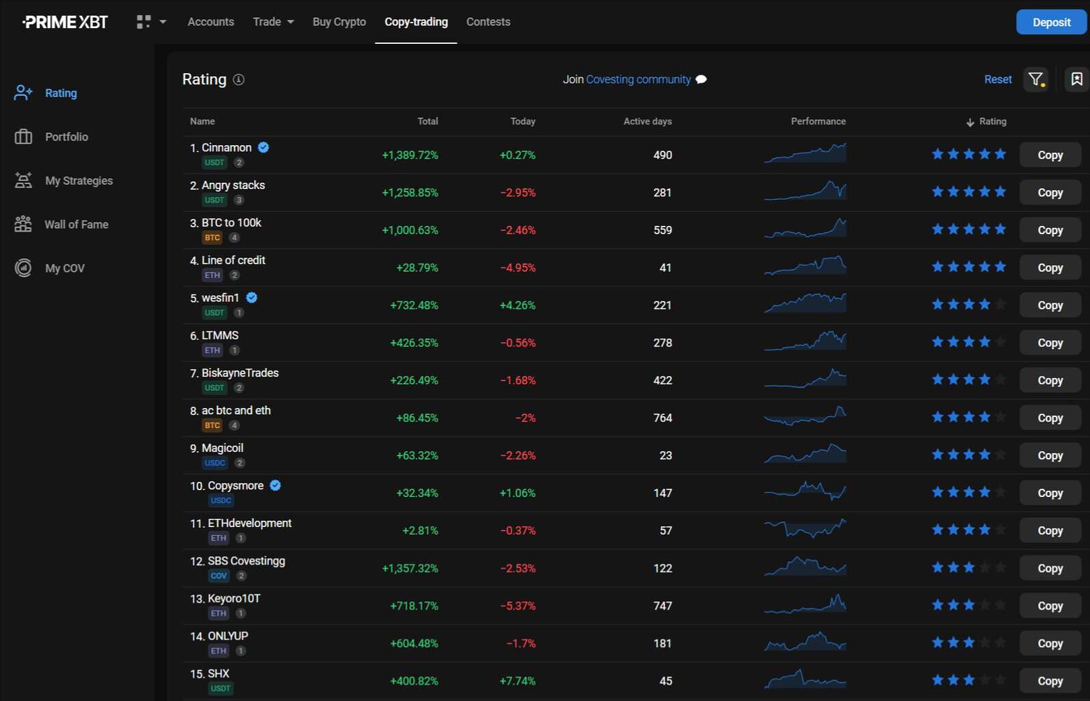
Task: Copy the SHX strategy
Action: 1050,680
